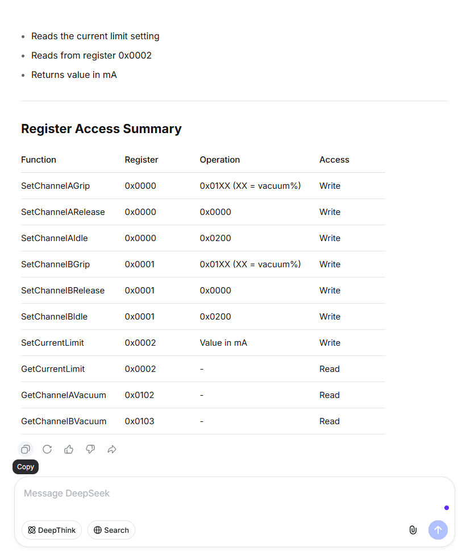Select the Register column header
The height and width of the screenshot is (551, 458).
coord(141,160)
